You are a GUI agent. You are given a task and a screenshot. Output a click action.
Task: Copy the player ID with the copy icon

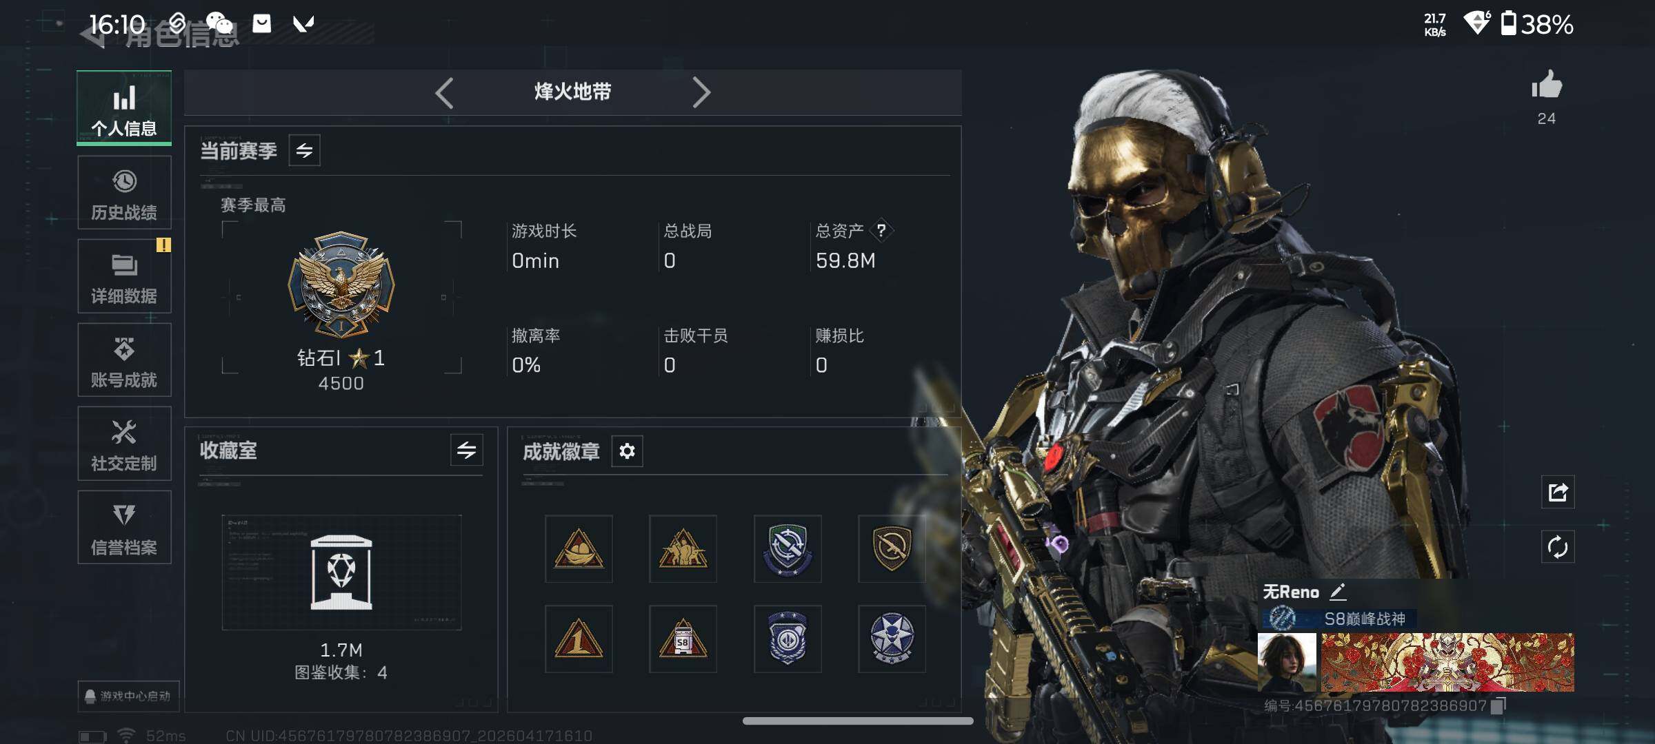pos(1498,706)
